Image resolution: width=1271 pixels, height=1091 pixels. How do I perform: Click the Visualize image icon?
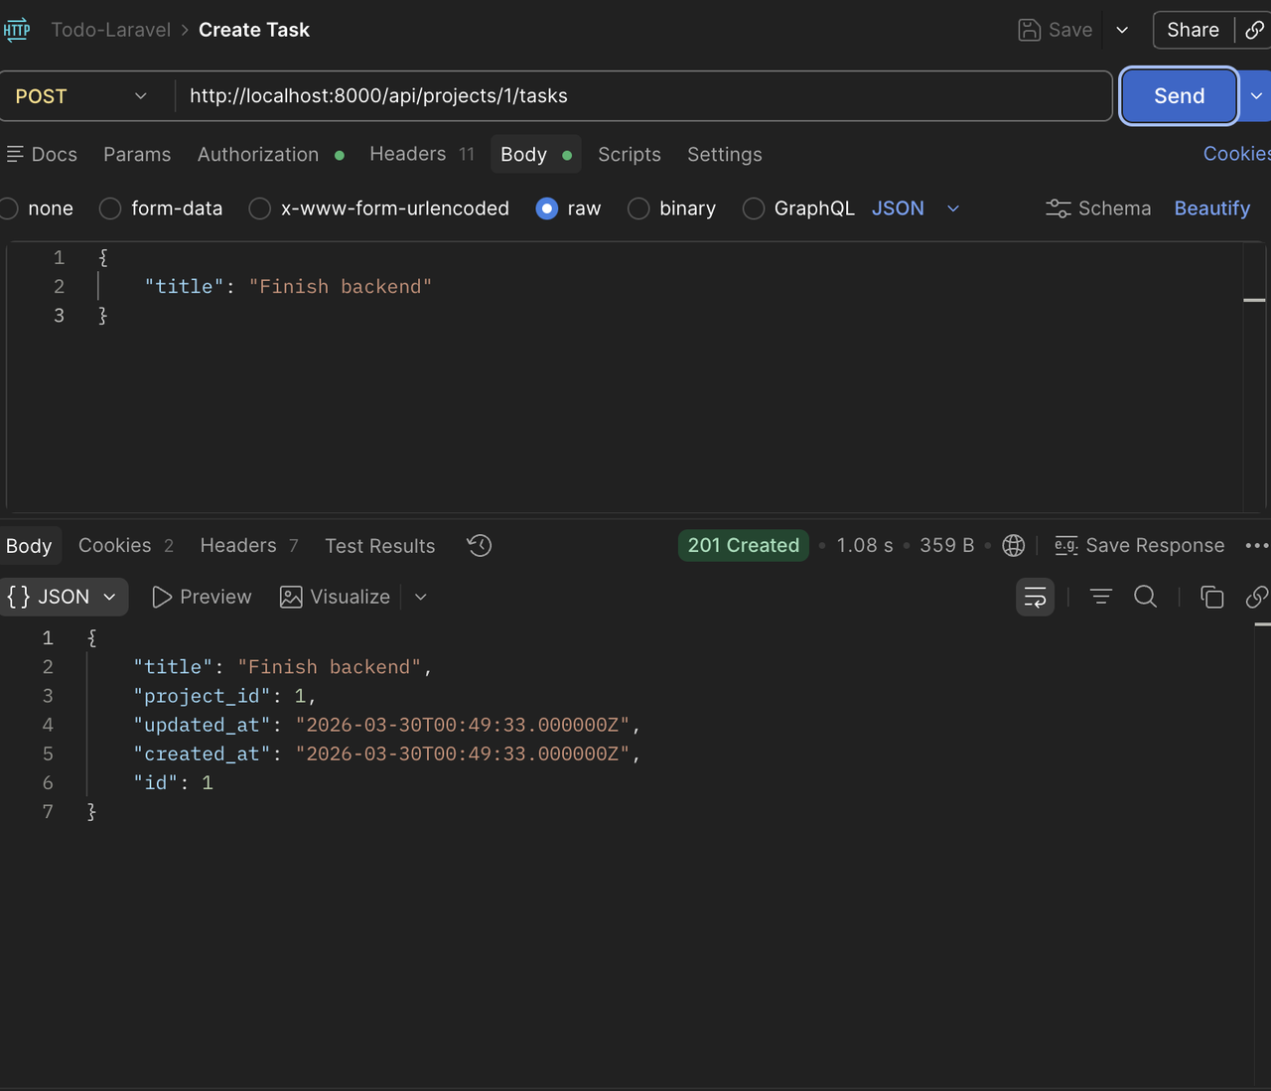coord(291,597)
